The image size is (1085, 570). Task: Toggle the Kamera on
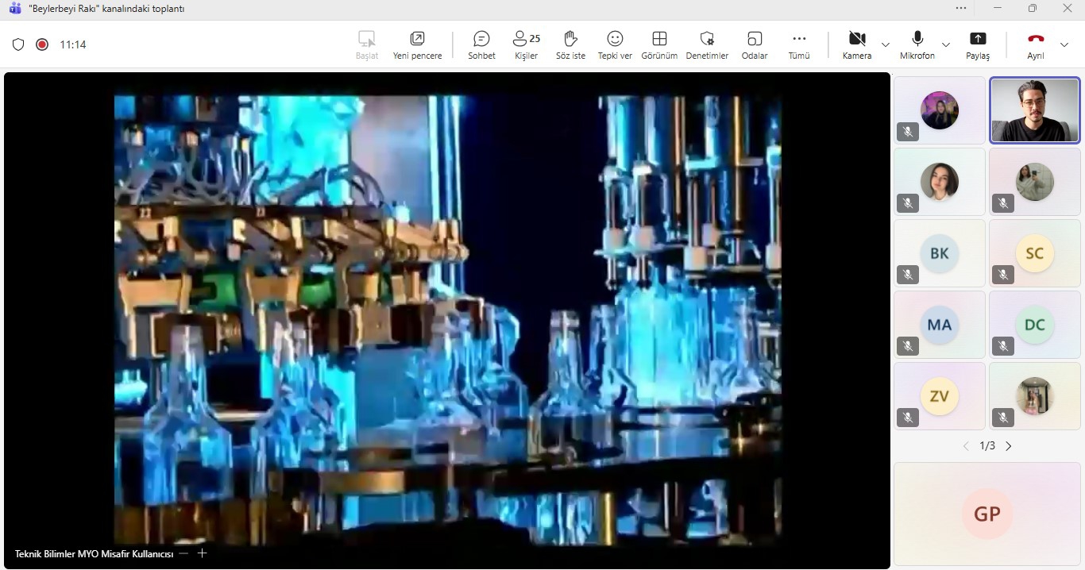click(856, 44)
